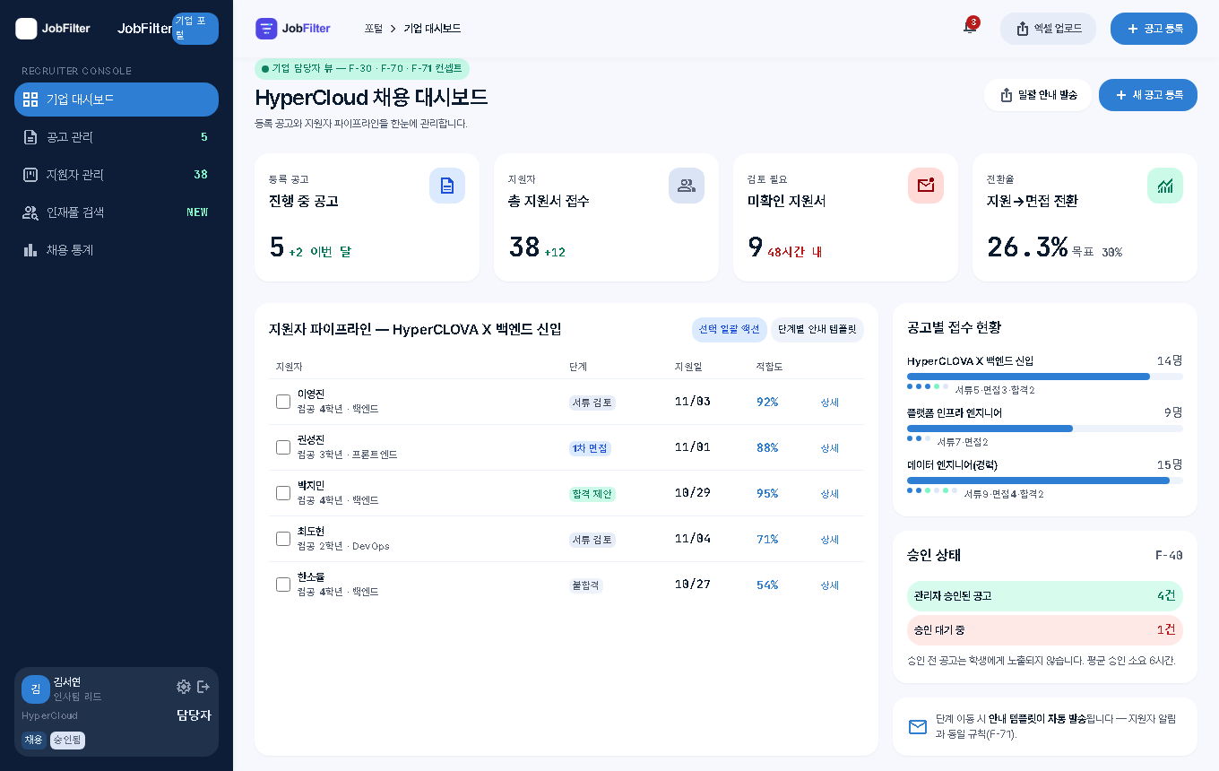1219x771 pixels.
Task: Click the plus icon on 새 공고 등록
Action: pyautogui.click(x=1121, y=95)
